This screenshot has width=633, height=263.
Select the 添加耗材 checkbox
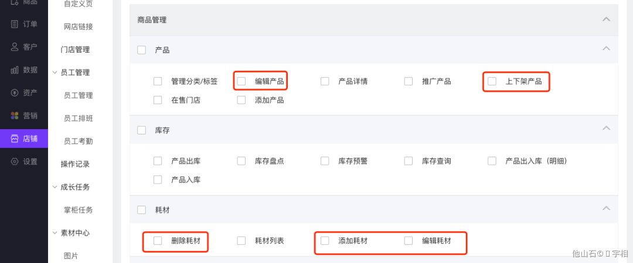(325, 240)
